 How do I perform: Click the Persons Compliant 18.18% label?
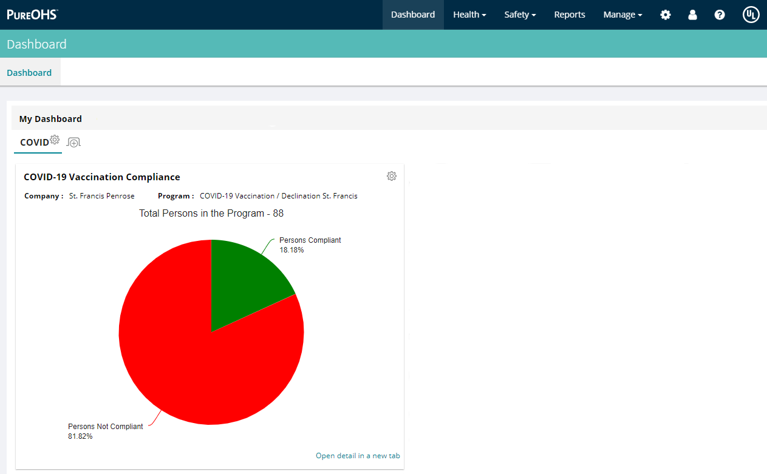click(x=310, y=245)
